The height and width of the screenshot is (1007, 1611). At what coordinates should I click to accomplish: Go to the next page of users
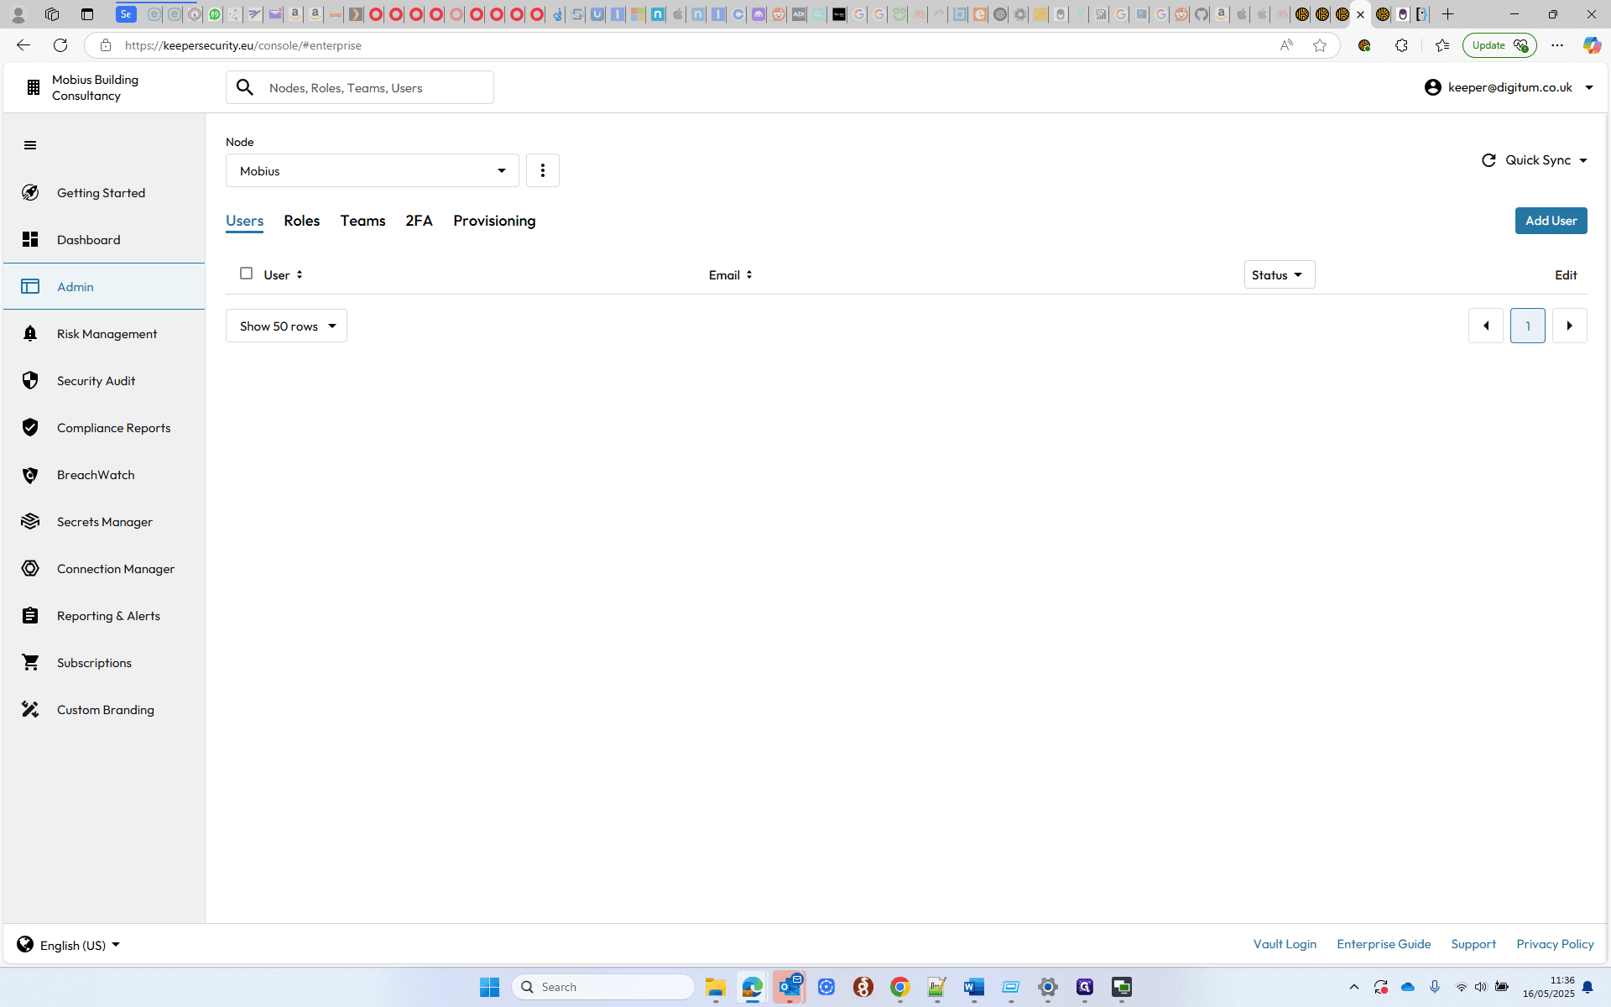point(1569,326)
